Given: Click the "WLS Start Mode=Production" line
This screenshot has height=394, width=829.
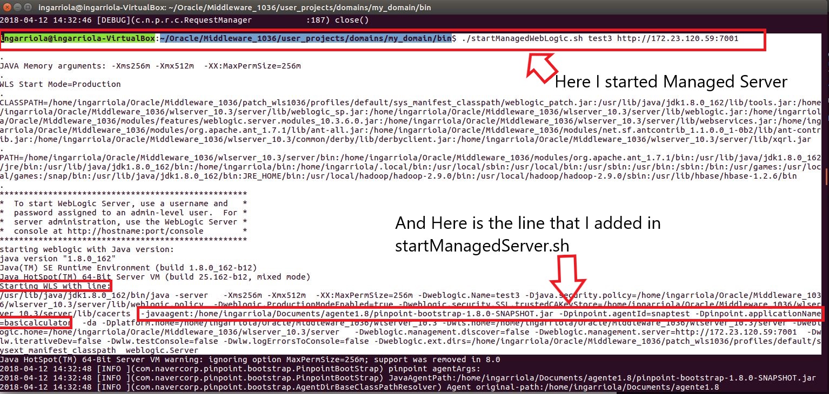Looking at the screenshot, I should click(60, 84).
